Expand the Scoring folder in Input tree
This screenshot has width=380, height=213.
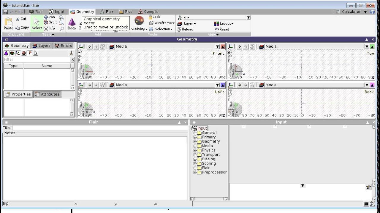click(x=195, y=164)
